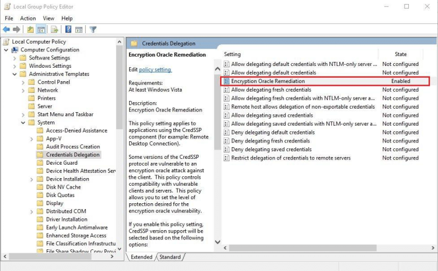Switch to the Standard tab
Image resolution: width=438 pixels, height=271 pixels.
169,257
